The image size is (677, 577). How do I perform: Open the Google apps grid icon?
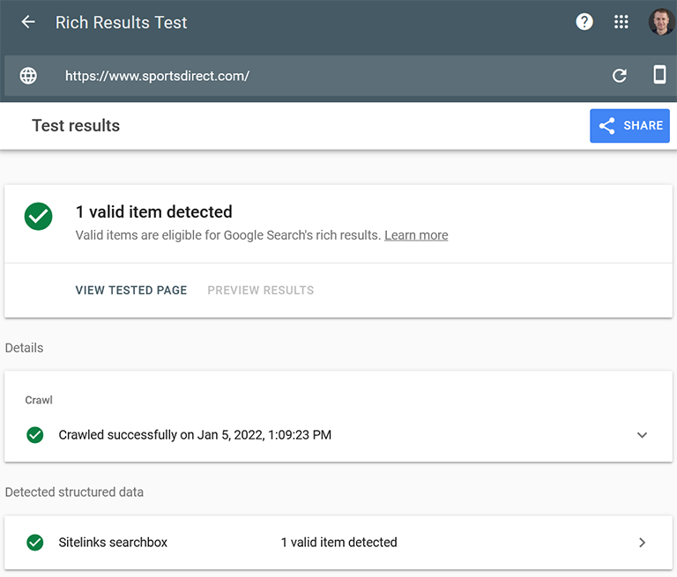coord(621,21)
